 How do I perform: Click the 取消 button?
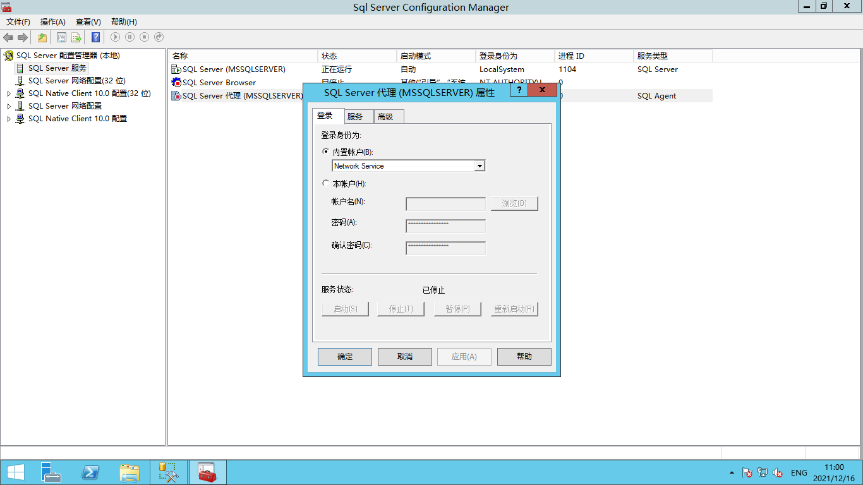405,357
